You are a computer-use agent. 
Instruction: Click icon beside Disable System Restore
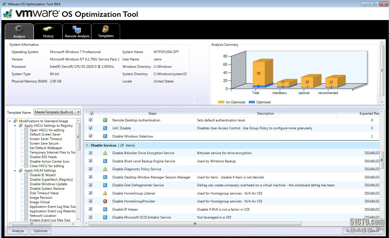pyautogui.click(x=26, y=189)
